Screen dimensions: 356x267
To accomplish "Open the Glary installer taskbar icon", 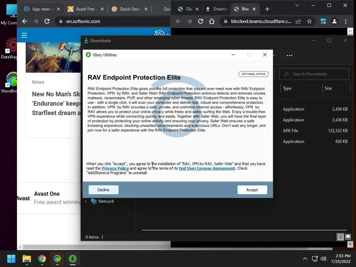I will [x=73, y=259].
